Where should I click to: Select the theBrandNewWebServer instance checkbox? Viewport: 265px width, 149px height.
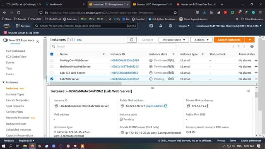click(x=52, y=67)
